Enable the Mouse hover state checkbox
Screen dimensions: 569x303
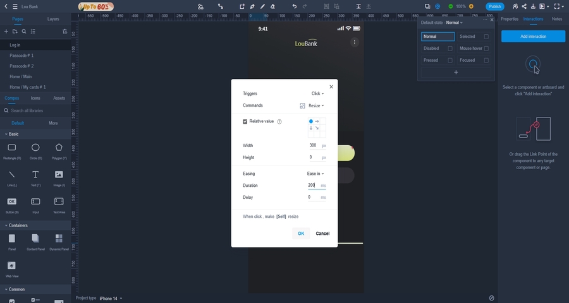(x=486, y=49)
